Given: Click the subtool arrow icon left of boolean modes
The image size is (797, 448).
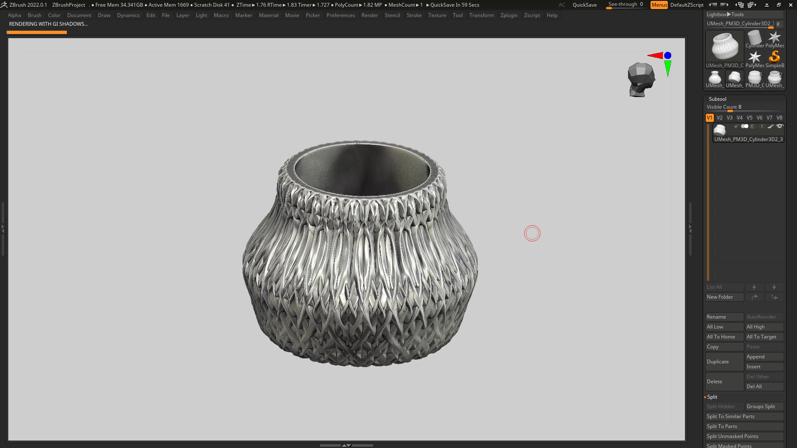Looking at the screenshot, I should pyautogui.click(x=736, y=127).
